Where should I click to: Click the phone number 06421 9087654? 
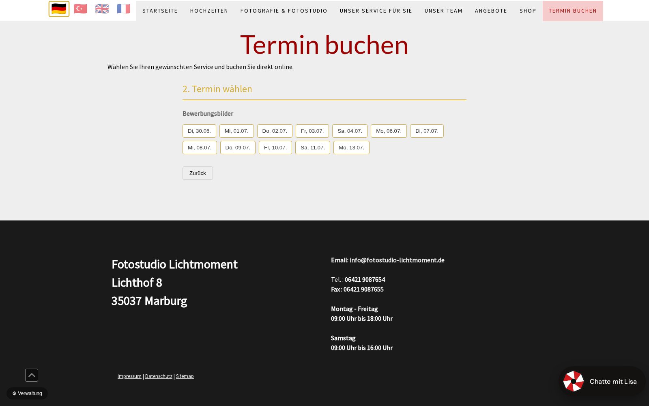click(x=365, y=279)
